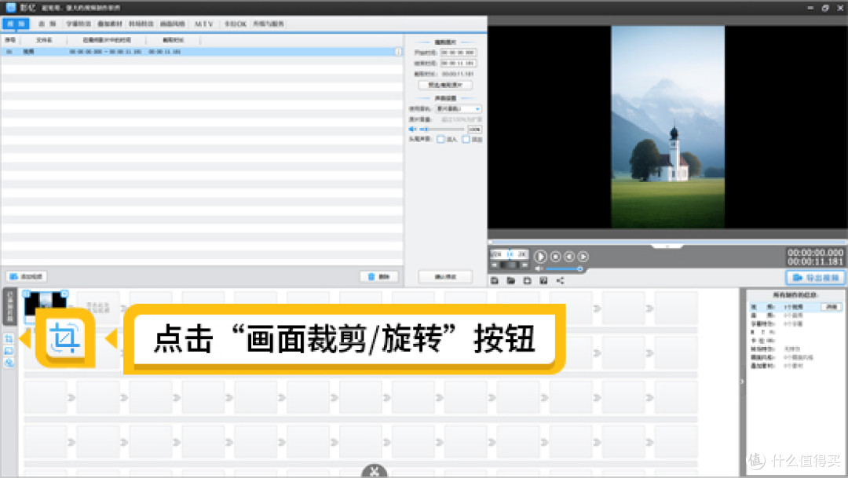This screenshot has height=478, width=848.
Task: Open the 升级与服务 tab
Action: point(269,24)
